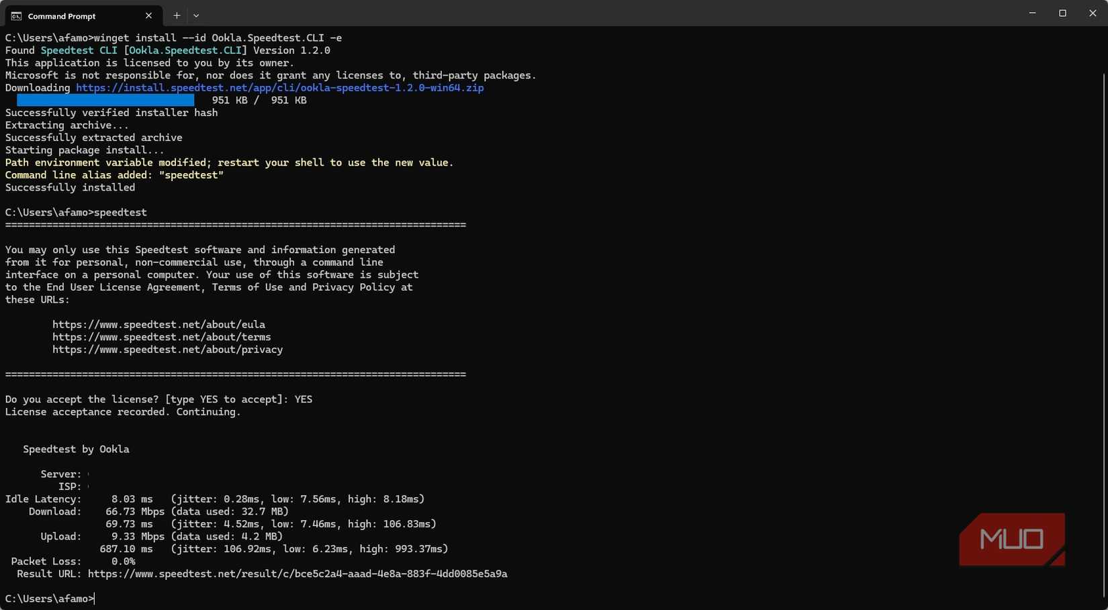Click the 'Speedtest CLI' package name text
Image resolution: width=1108 pixels, height=610 pixels.
click(79, 50)
